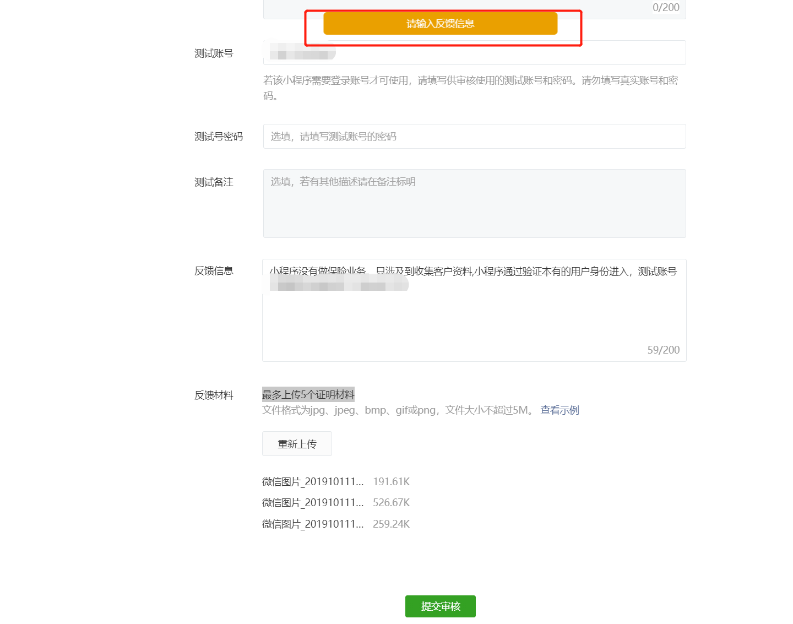The image size is (793, 624).
Task: Click the file format hint text
Action: pos(398,410)
